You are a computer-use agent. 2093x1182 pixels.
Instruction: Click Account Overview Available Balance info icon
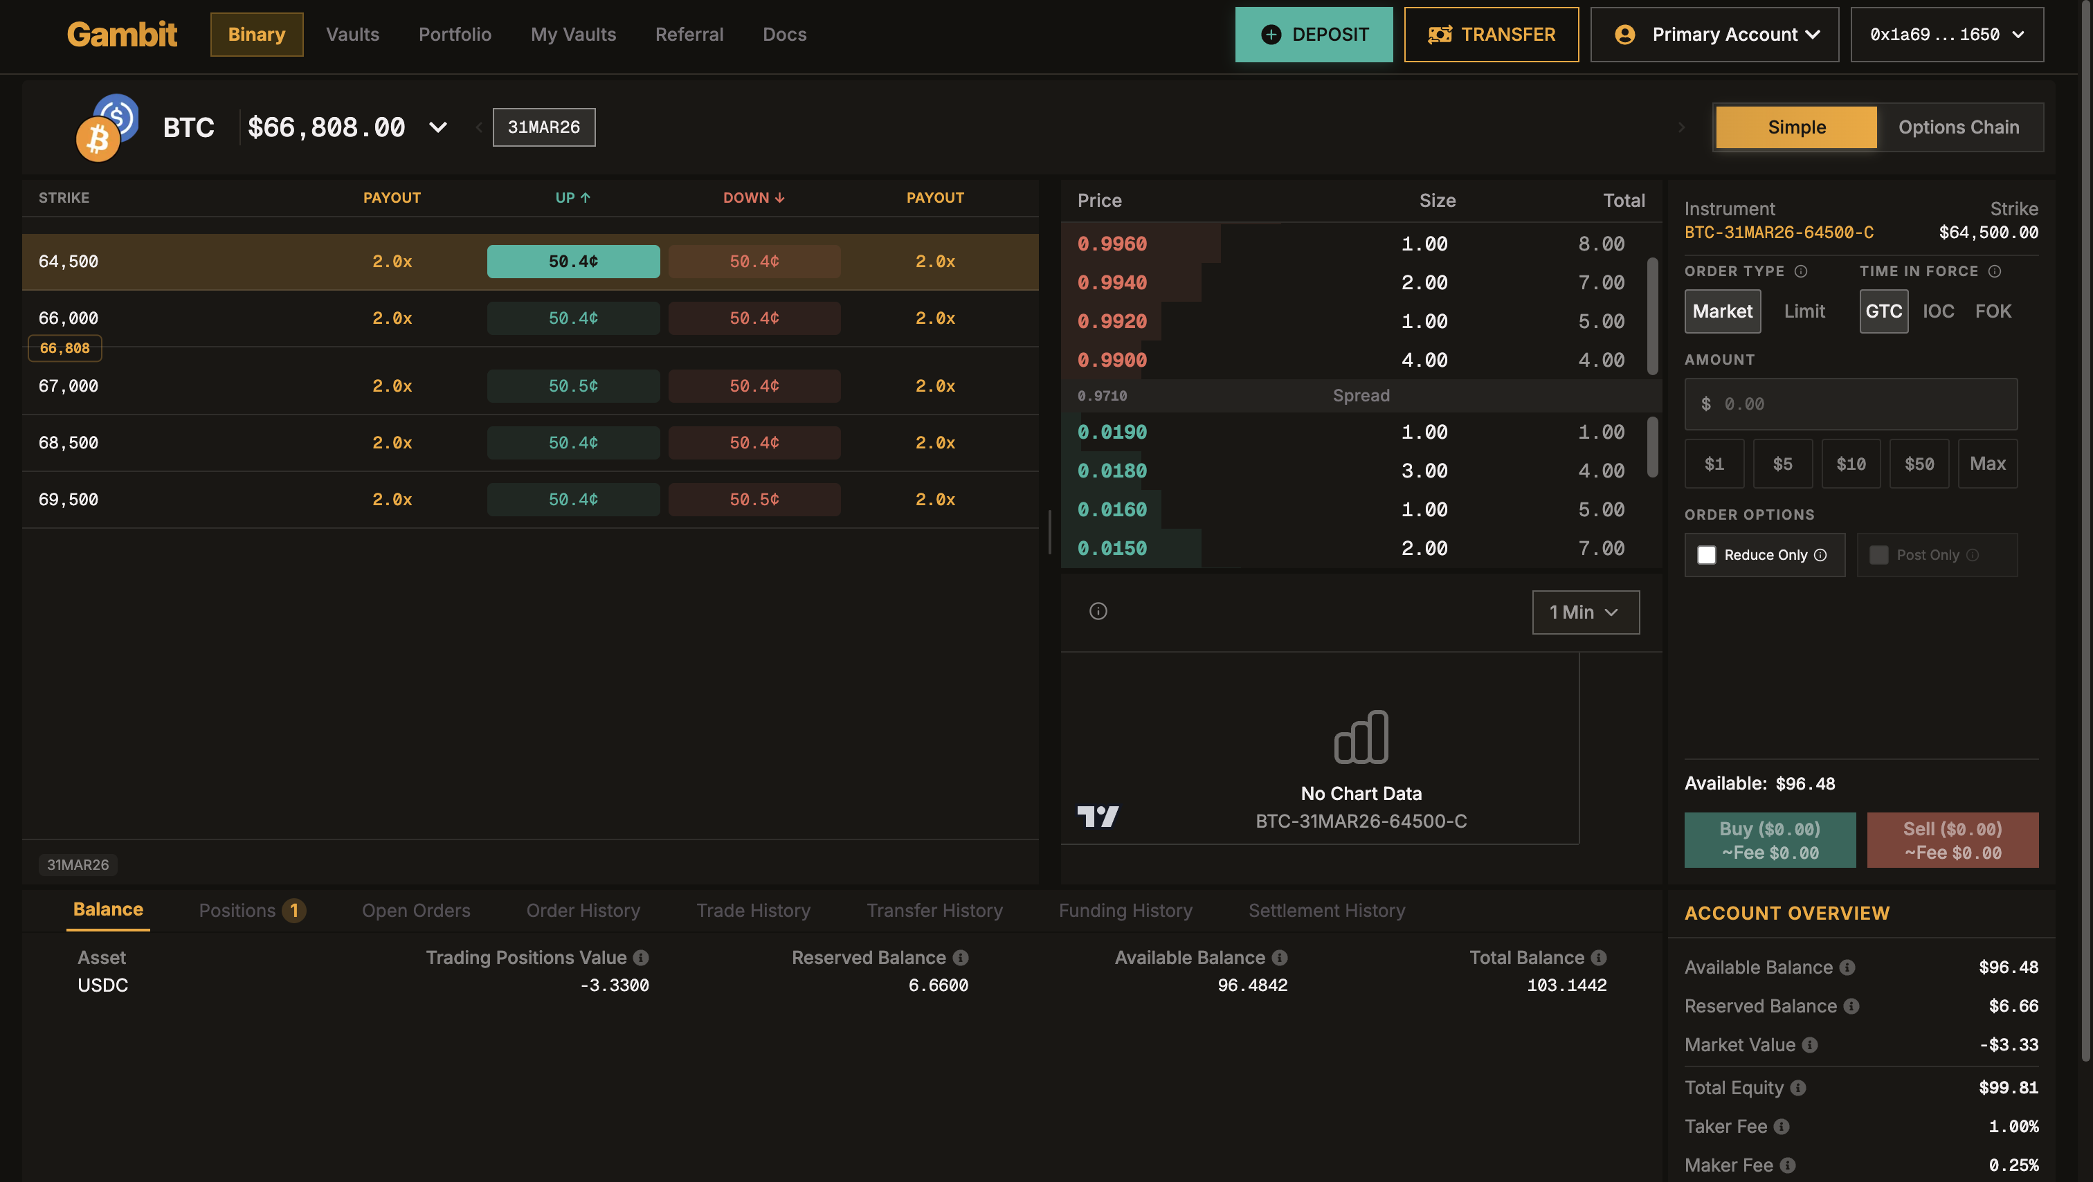pyautogui.click(x=1847, y=967)
